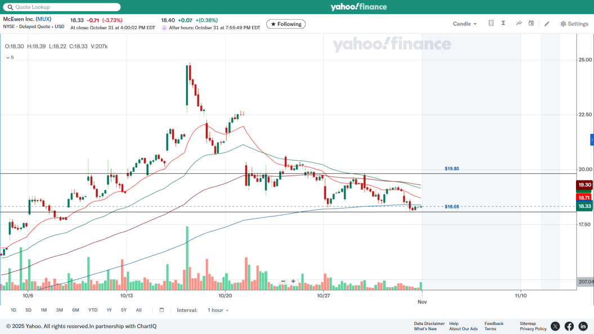Screen dimensions: 594x334
Task: Toggle the Following star button
Action: (x=286, y=24)
